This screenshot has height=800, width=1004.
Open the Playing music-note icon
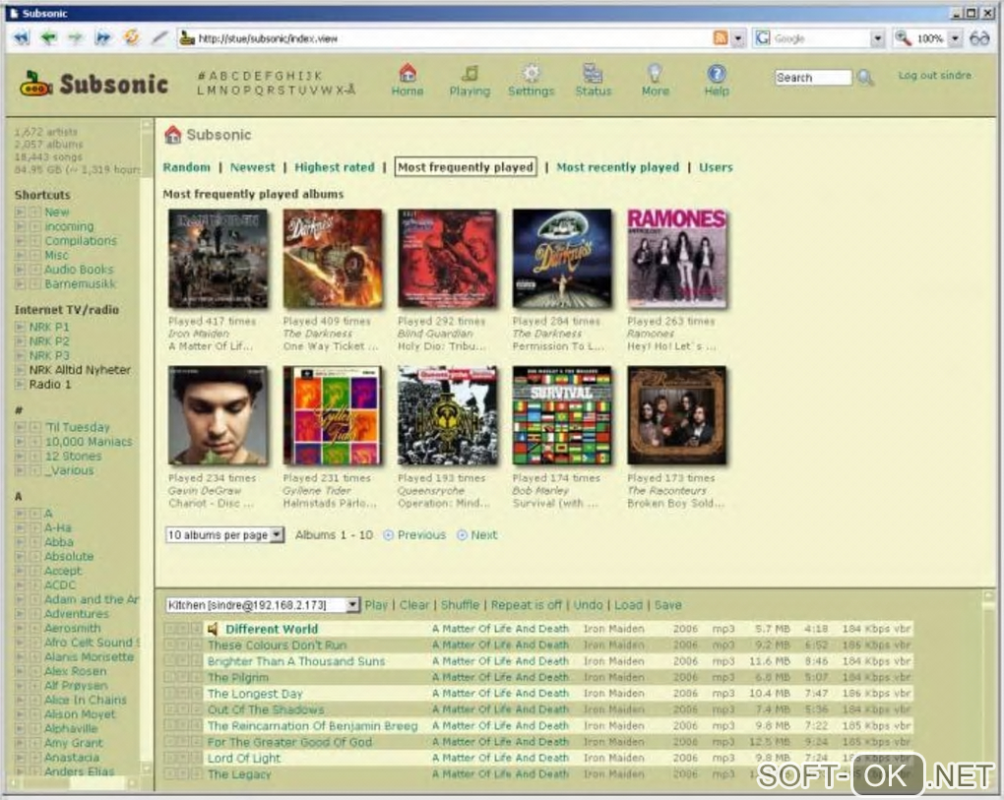pos(470,72)
